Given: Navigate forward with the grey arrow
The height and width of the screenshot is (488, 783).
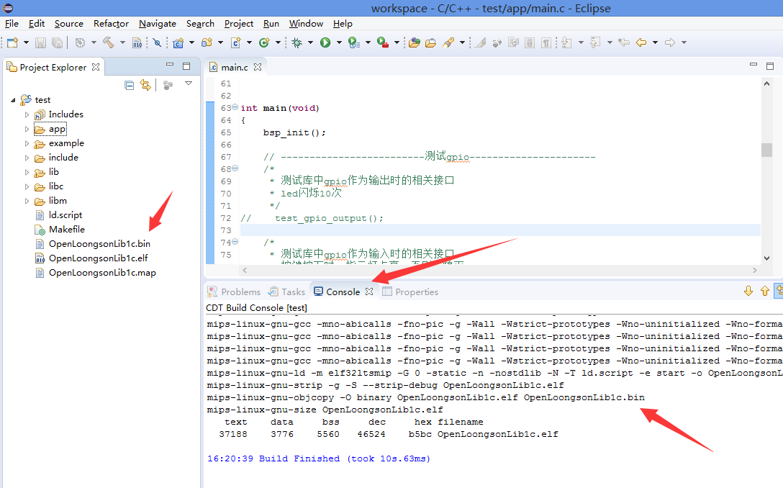Looking at the screenshot, I should point(670,42).
